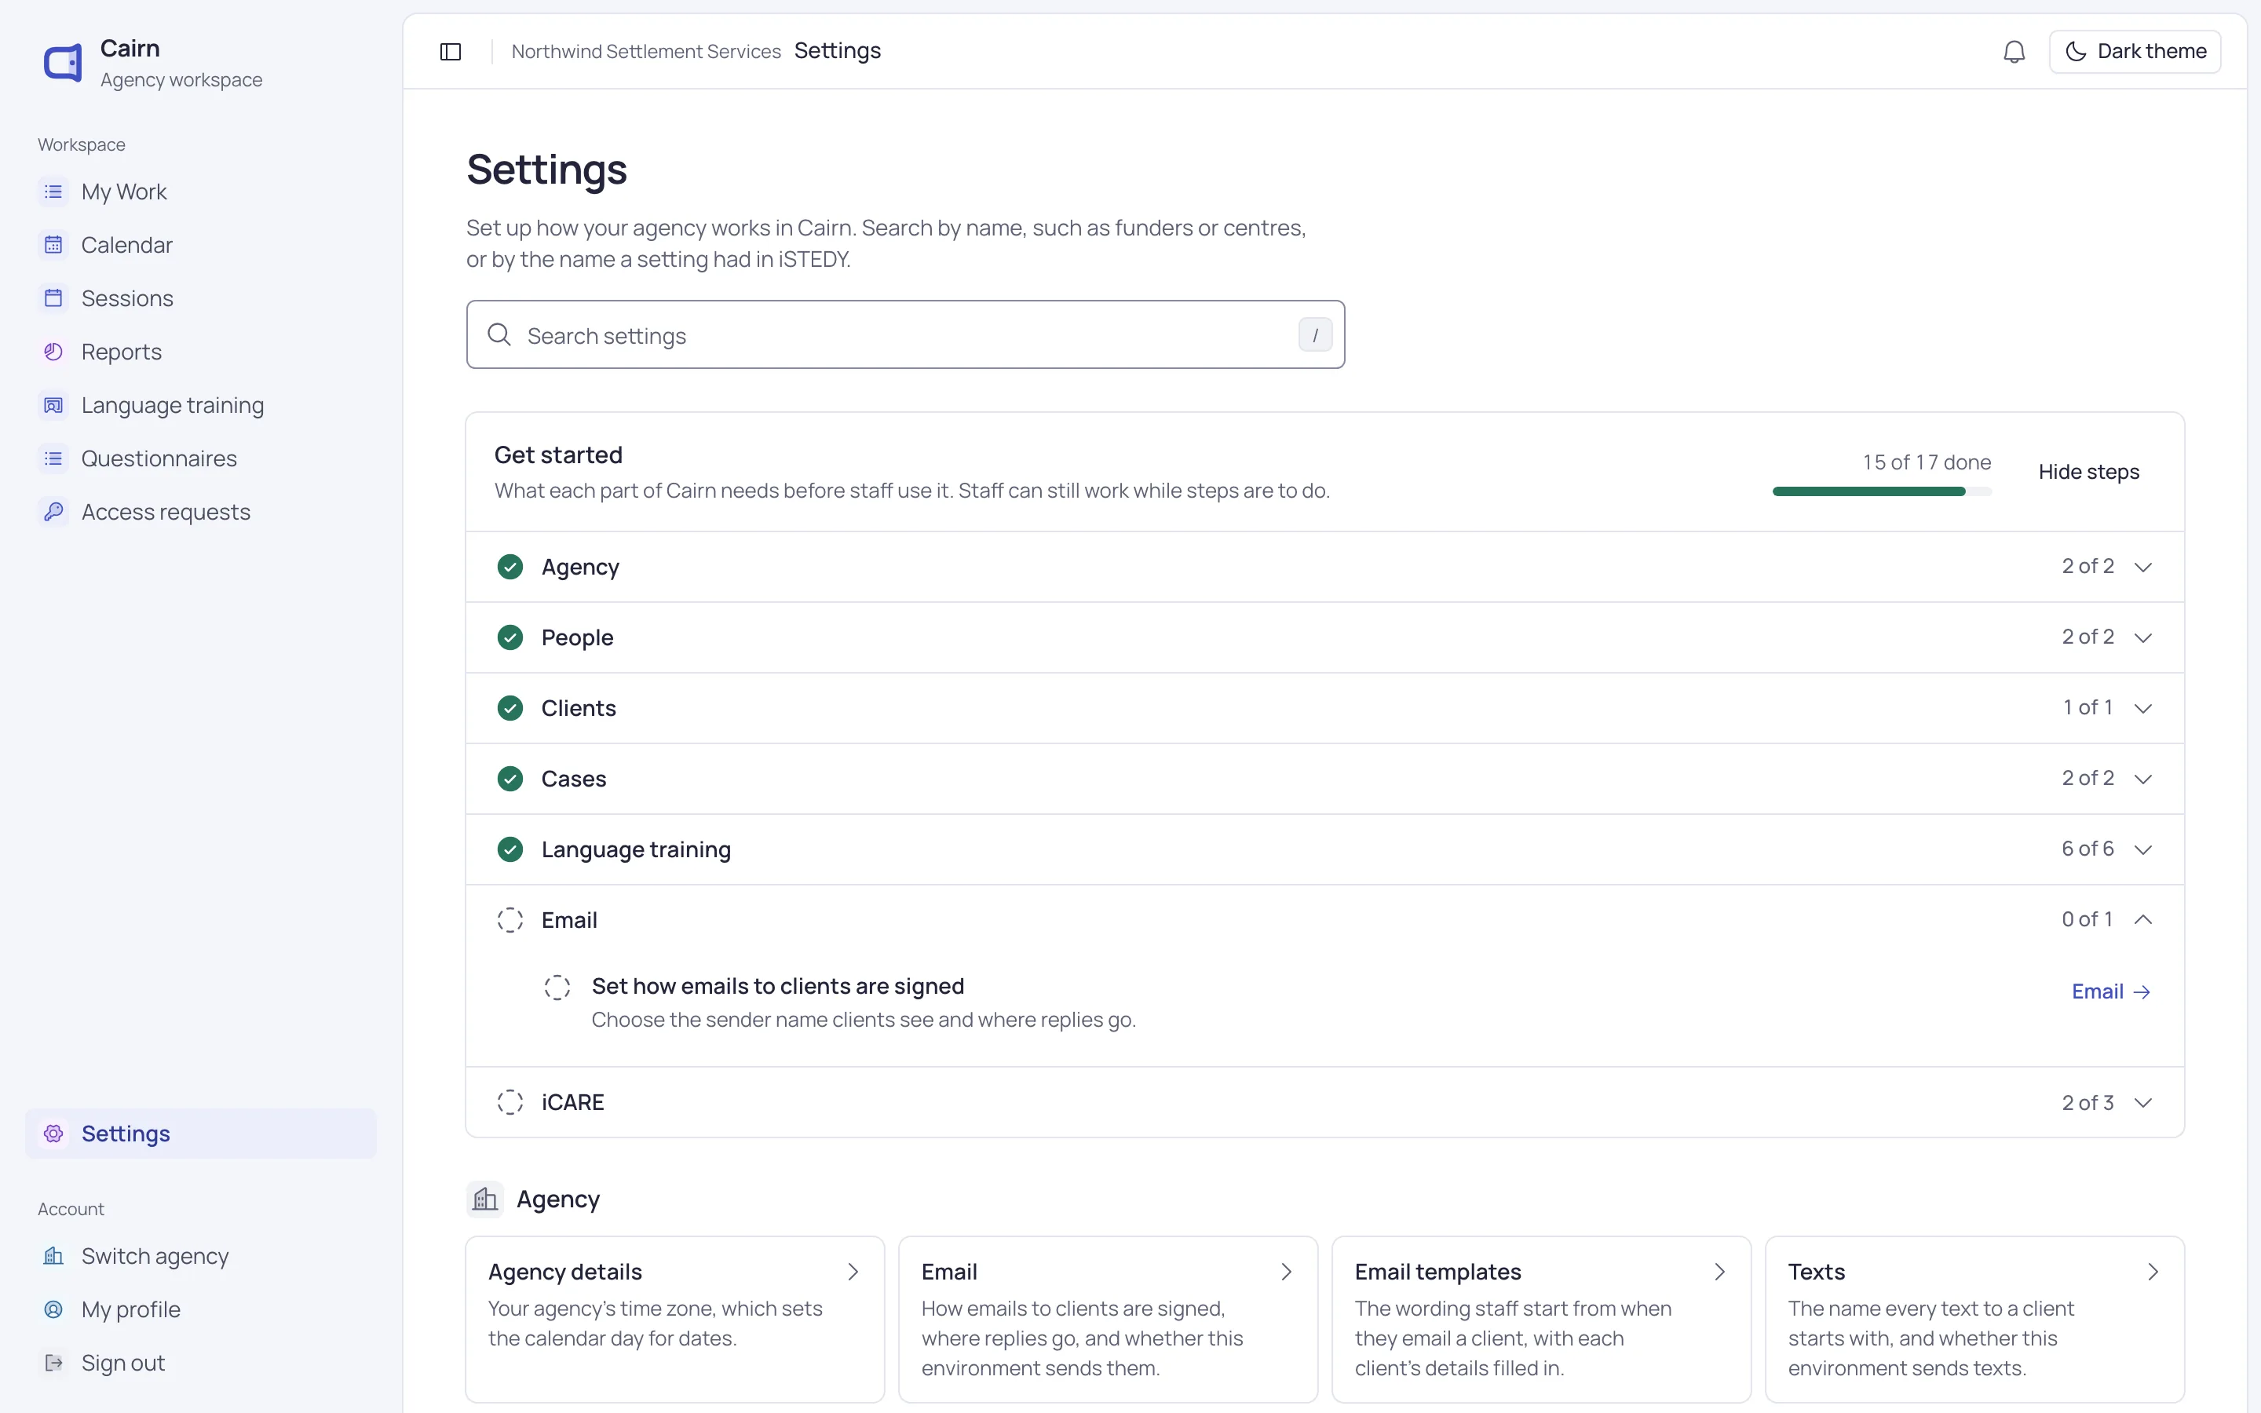Image resolution: width=2261 pixels, height=1413 pixels.
Task: Click the slash shortcut key hint
Action: (x=1316, y=334)
